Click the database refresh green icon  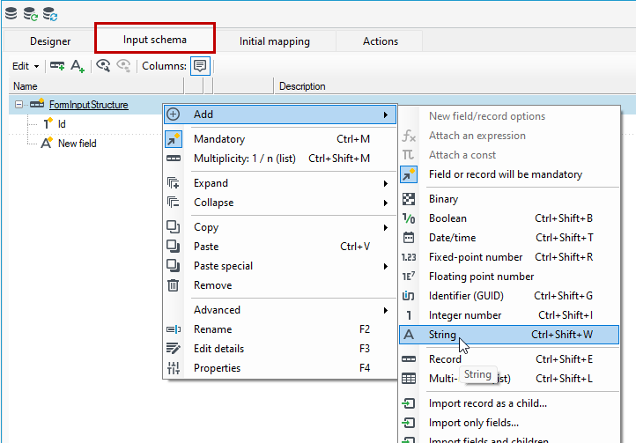coord(31,13)
